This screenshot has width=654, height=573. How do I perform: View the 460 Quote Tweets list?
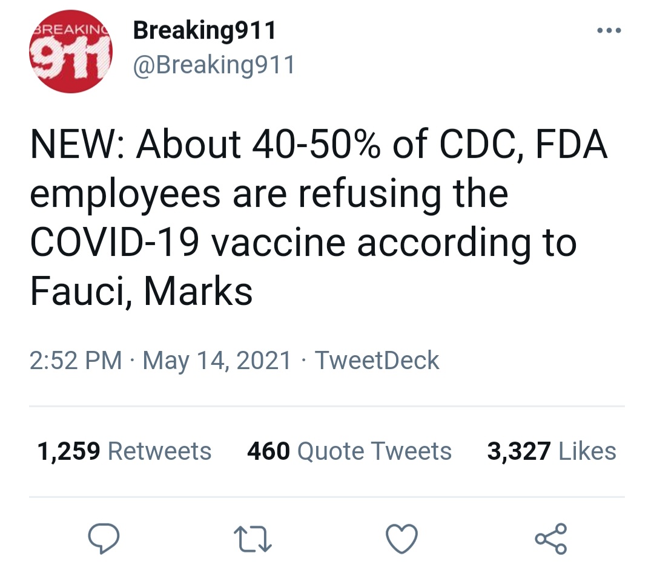click(349, 451)
